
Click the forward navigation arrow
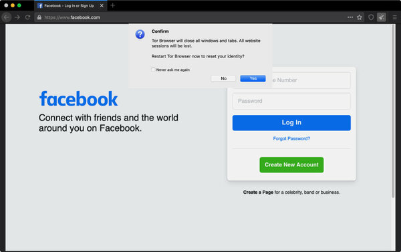[x=17, y=17]
